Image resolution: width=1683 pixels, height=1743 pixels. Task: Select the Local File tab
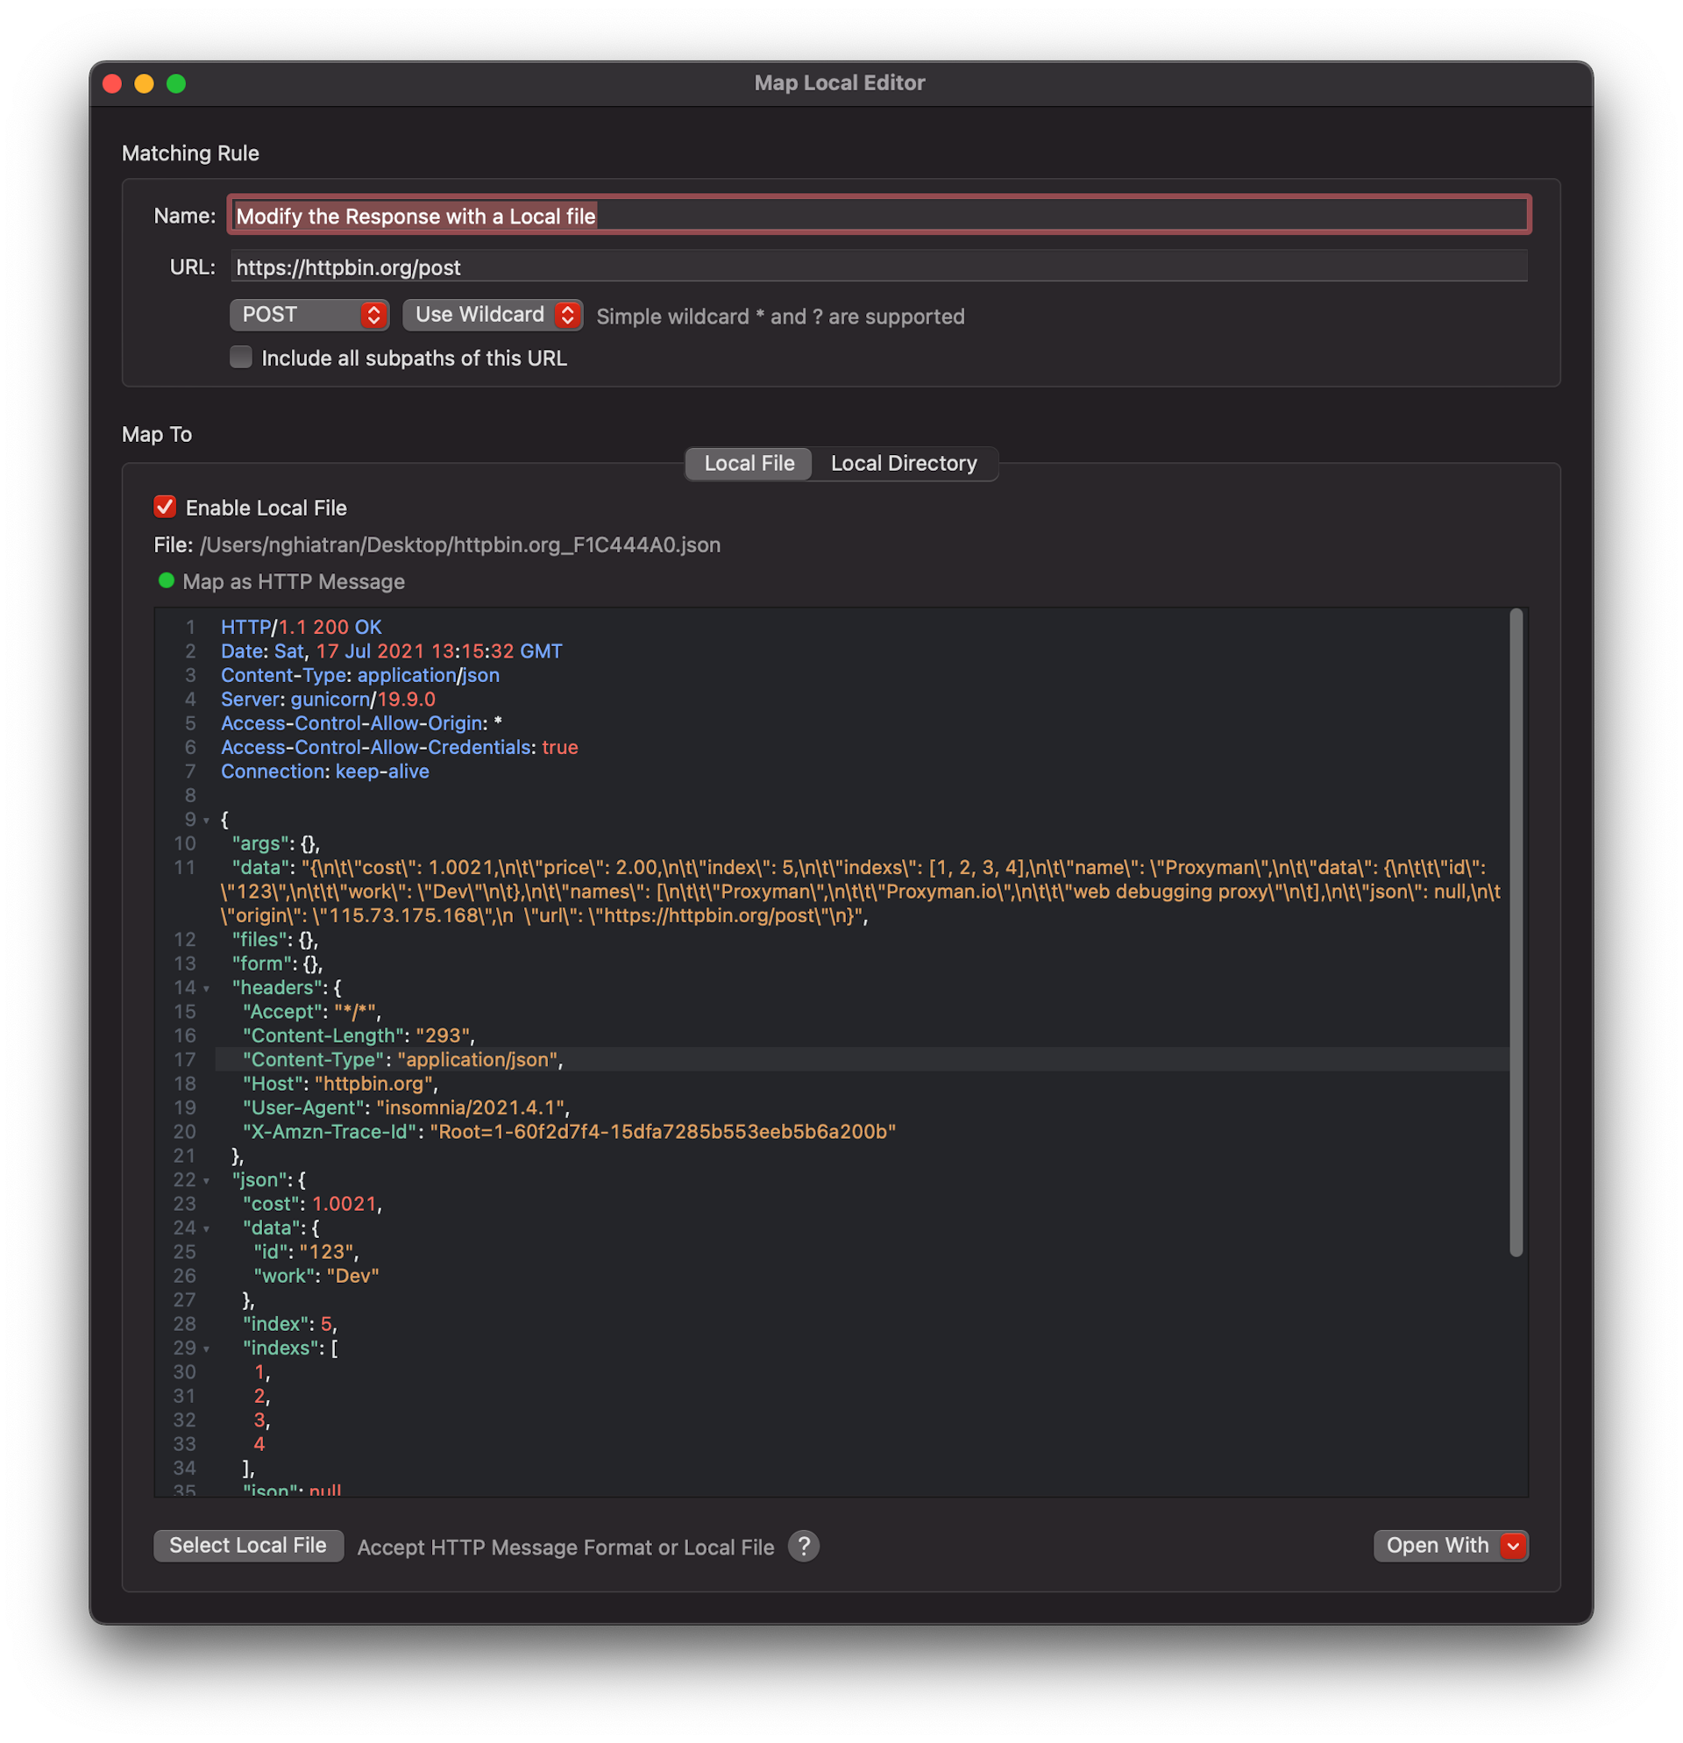click(749, 463)
